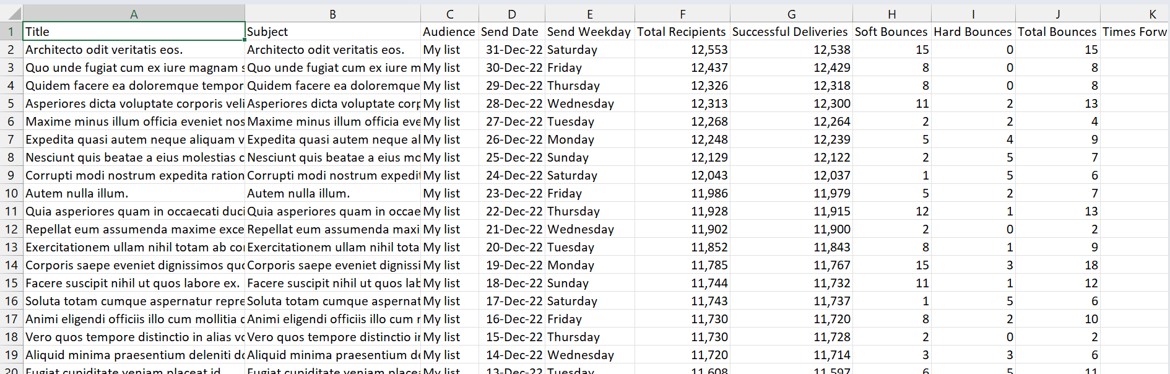Screen dimensions: 1170x374
Task: Select row 10 by clicking its row number
Action: click(10, 193)
